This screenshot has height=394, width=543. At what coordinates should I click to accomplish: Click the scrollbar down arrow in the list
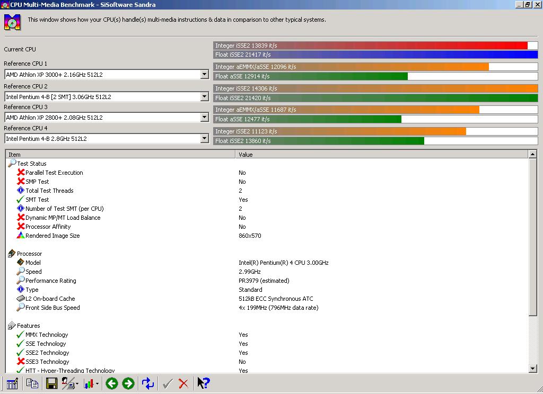click(533, 369)
